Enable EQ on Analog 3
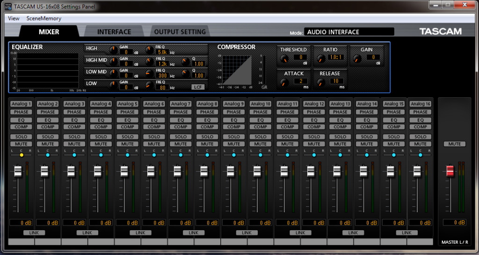Image resolution: width=479 pixels, height=255 pixels. (x=74, y=120)
